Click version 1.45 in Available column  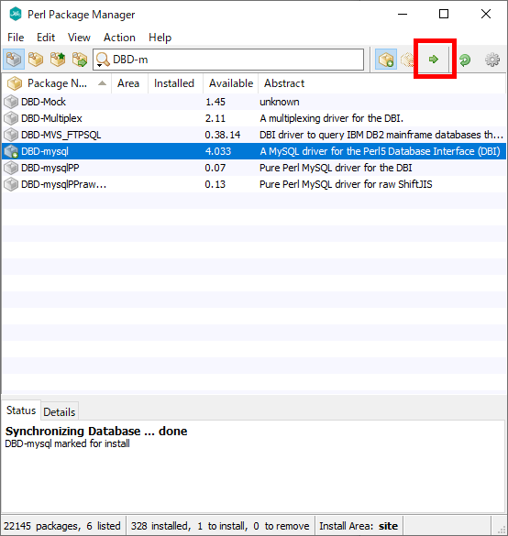point(215,102)
